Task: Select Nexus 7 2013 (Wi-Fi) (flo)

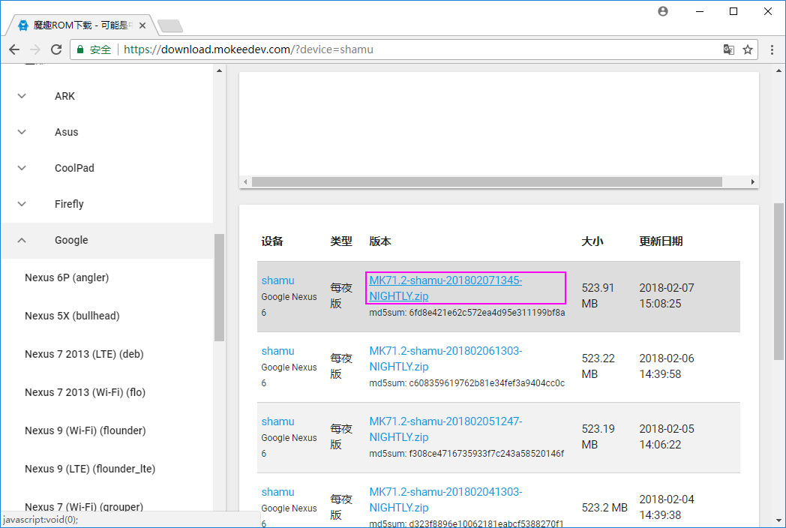Action: click(x=85, y=392)
